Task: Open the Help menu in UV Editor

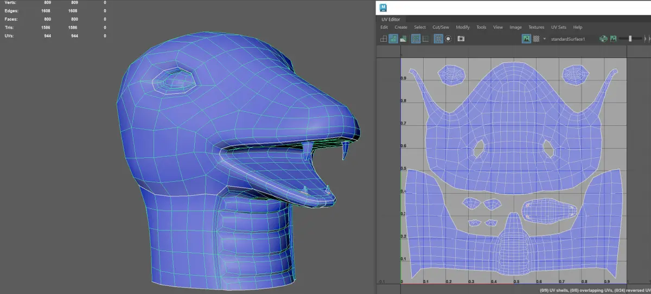Action: 578,27
